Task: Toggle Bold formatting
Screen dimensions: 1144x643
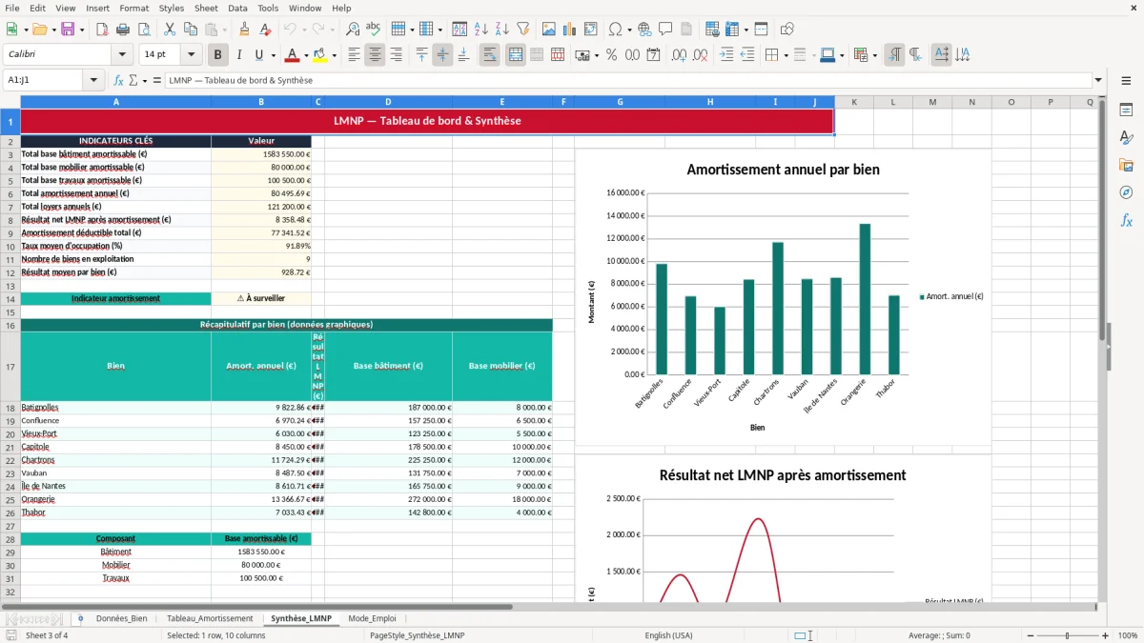Action: tap(218, 55)
